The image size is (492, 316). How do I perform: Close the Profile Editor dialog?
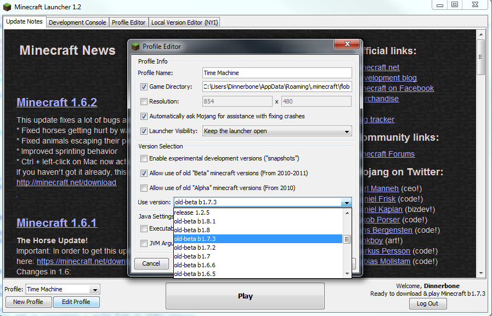click(347, 44)
